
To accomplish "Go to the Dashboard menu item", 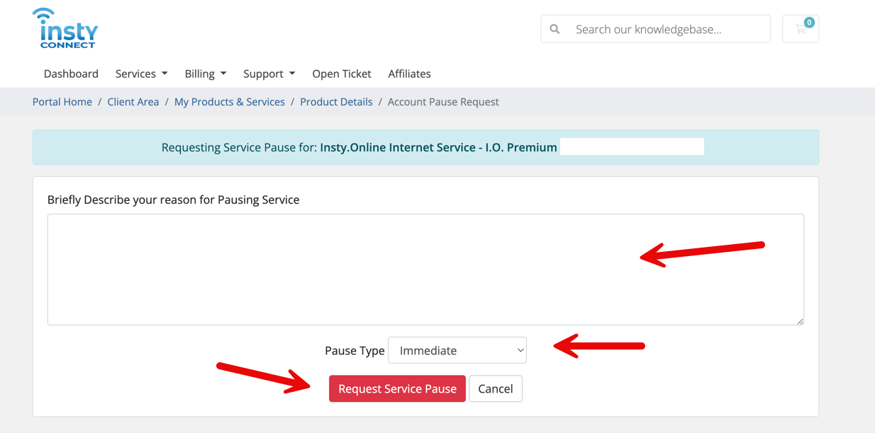I will coord(71,74).
